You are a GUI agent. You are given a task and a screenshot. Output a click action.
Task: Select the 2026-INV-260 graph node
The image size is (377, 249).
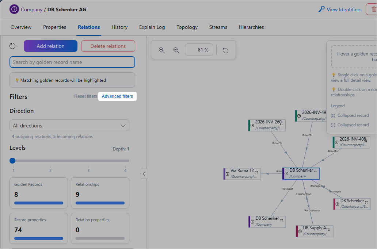267,125
